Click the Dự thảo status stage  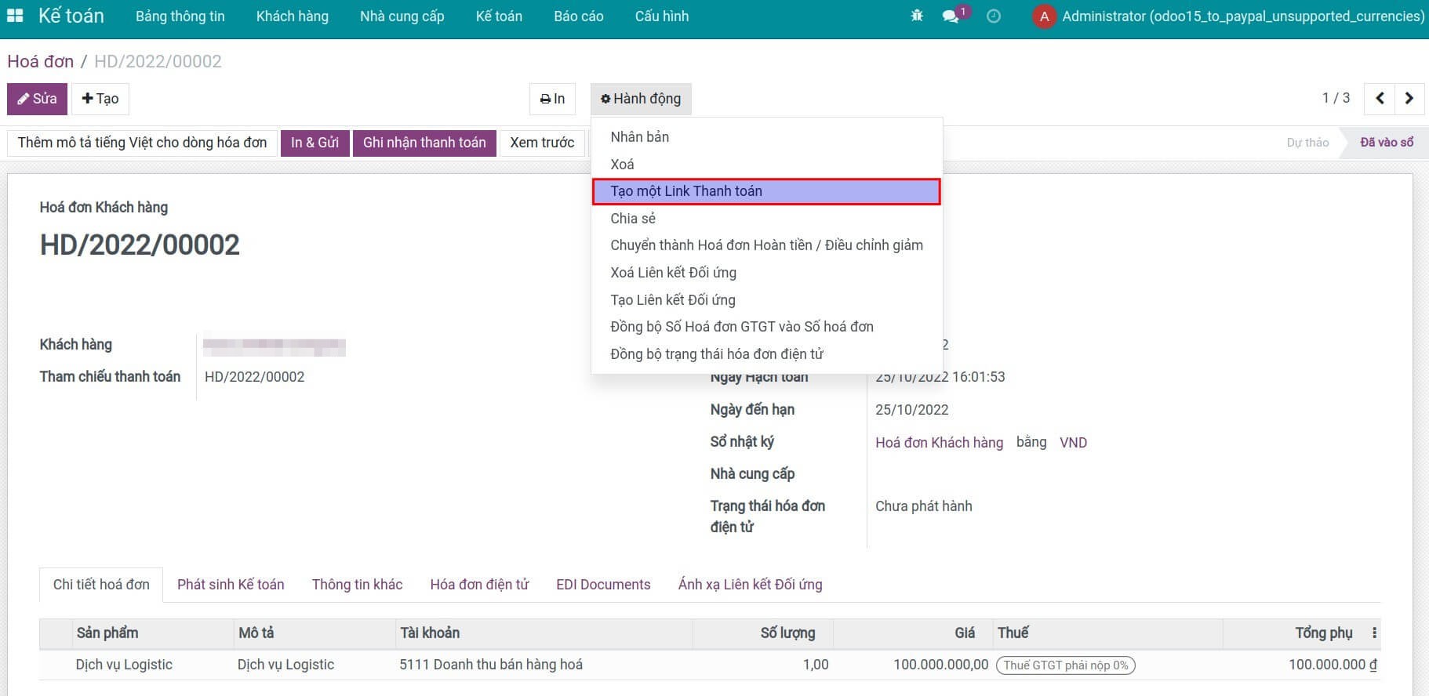(1307, 143)
